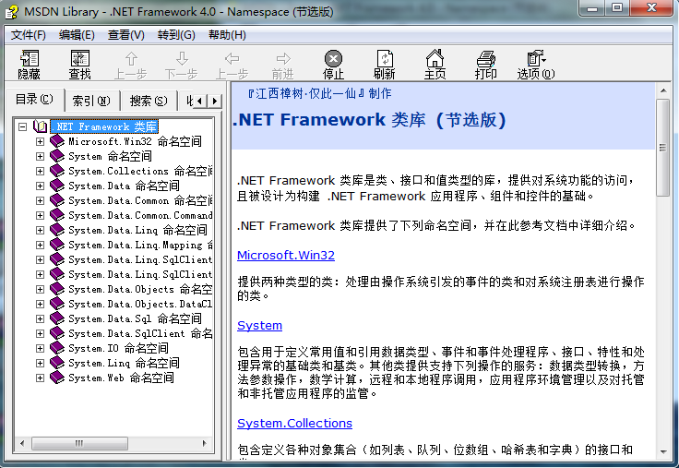
Task: Open the 编辑(E) menu
Action: coord(77,35)
